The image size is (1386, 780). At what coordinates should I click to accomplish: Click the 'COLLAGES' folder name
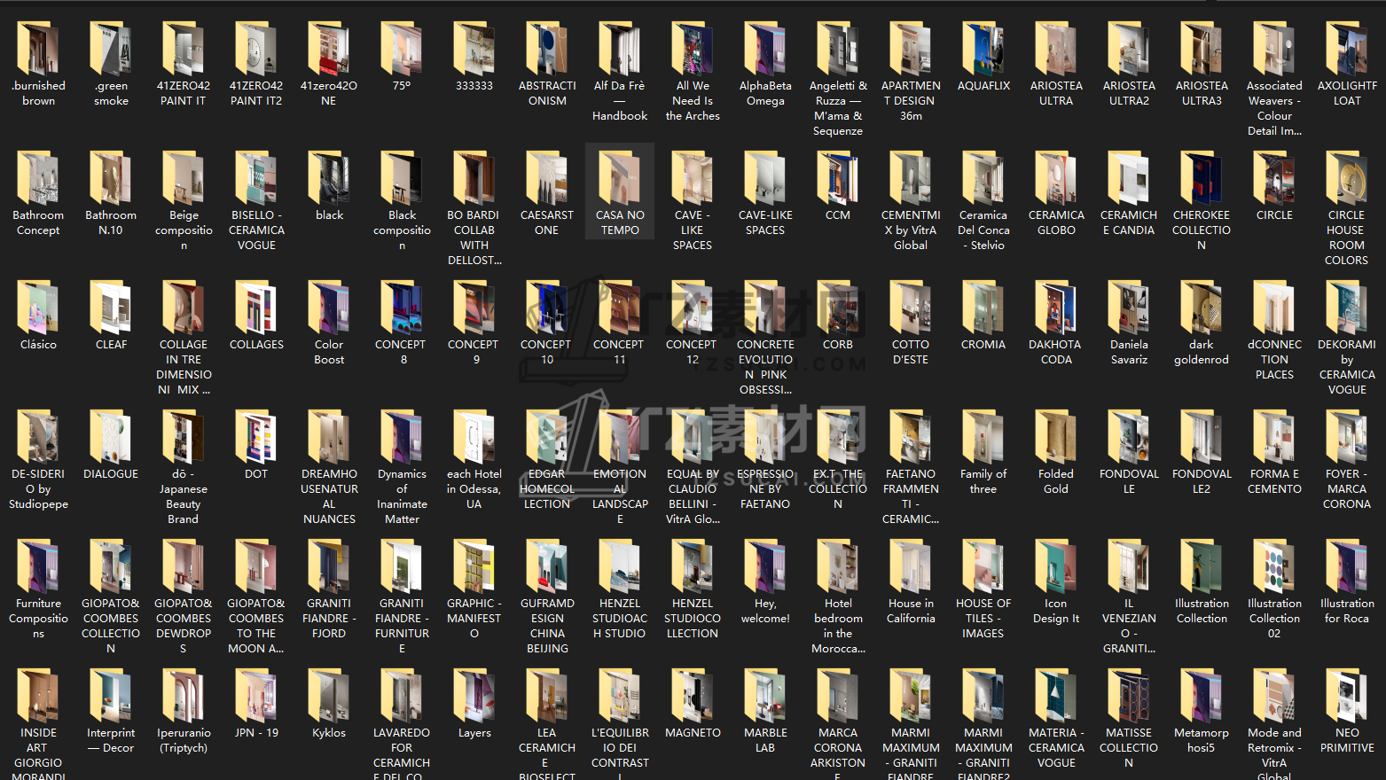(x=256, y=345)
